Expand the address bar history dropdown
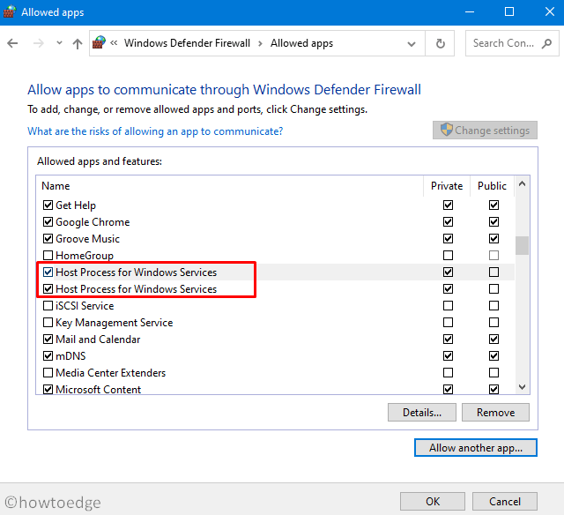 click(412, 43)
